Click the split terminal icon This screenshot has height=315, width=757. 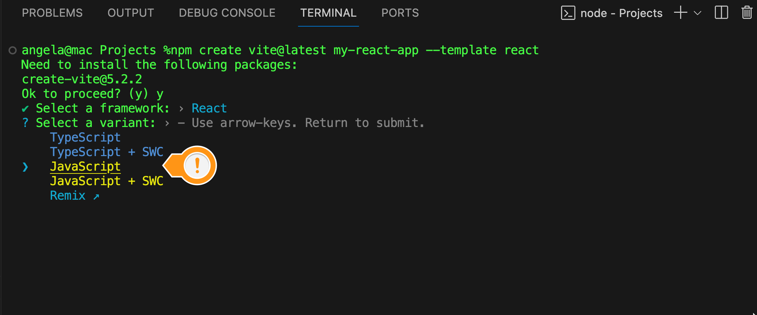(x=721, y=13)
